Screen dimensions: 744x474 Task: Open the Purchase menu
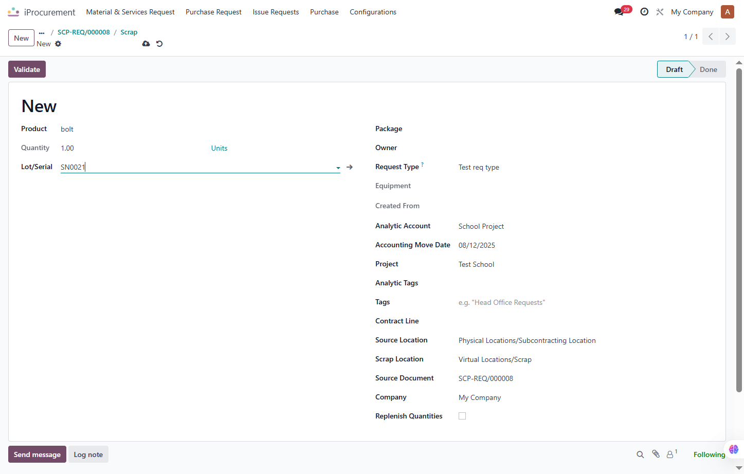click(x=324, y=12)
